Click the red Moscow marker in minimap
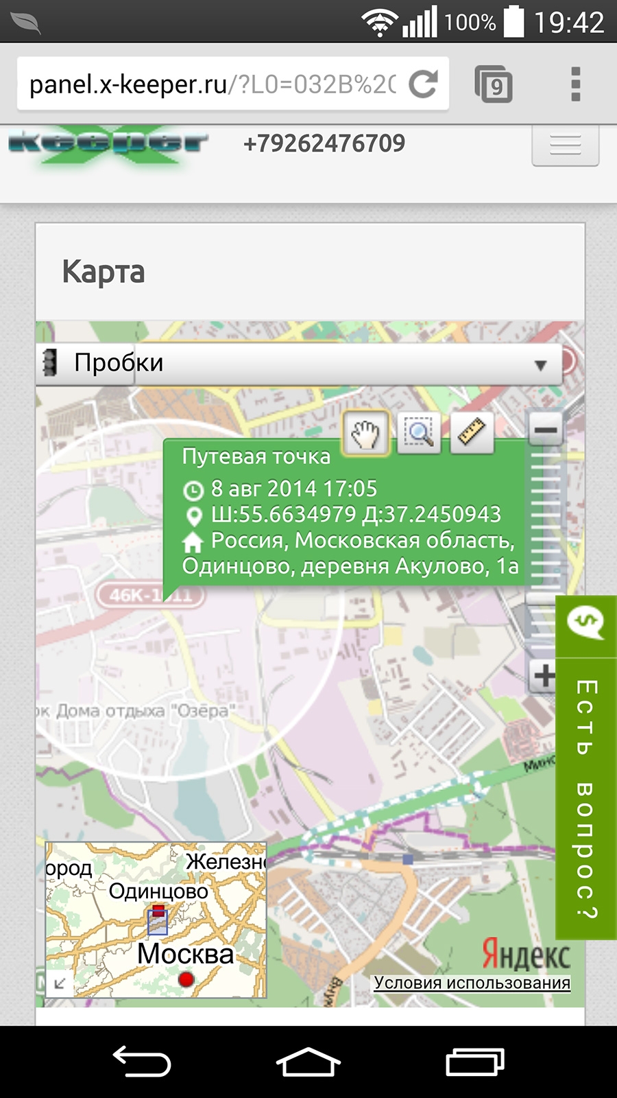 (x=185, y=979)
